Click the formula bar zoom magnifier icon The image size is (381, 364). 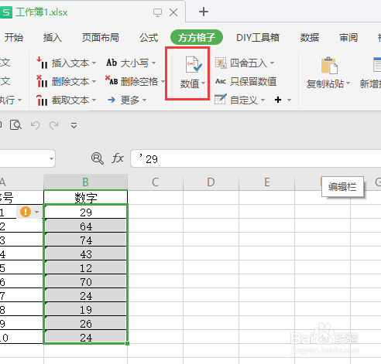click(x=98, y=158)
